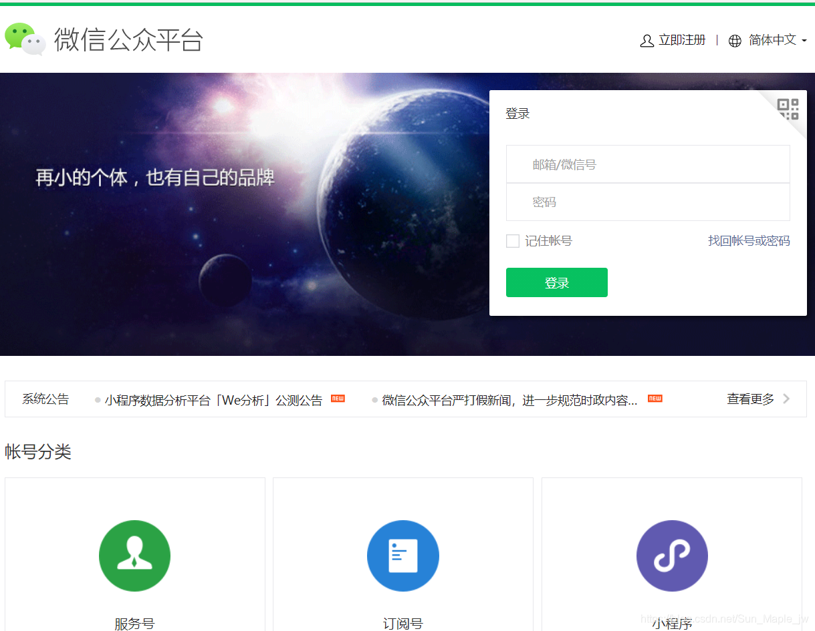
Task: Open the 订阅号 blue icon
Action: 403,556
